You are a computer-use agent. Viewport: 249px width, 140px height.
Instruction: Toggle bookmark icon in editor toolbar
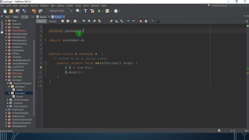122,21
